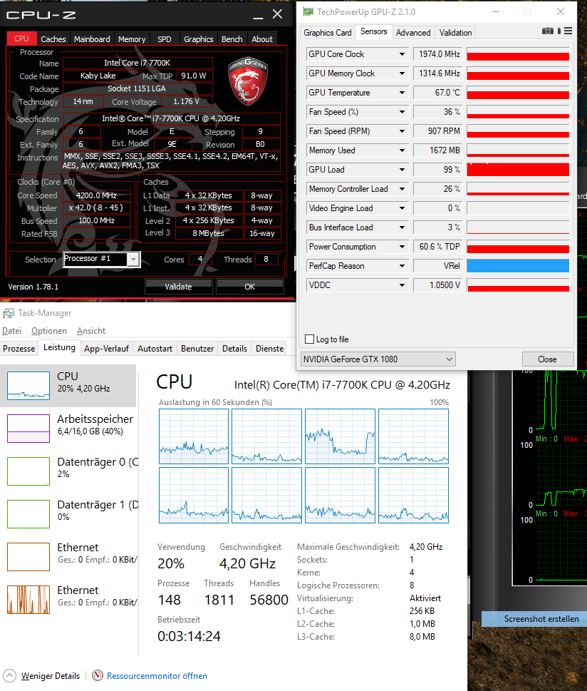Open the GPU Memory Clock sensor dropdown

(x=402, y=73)
